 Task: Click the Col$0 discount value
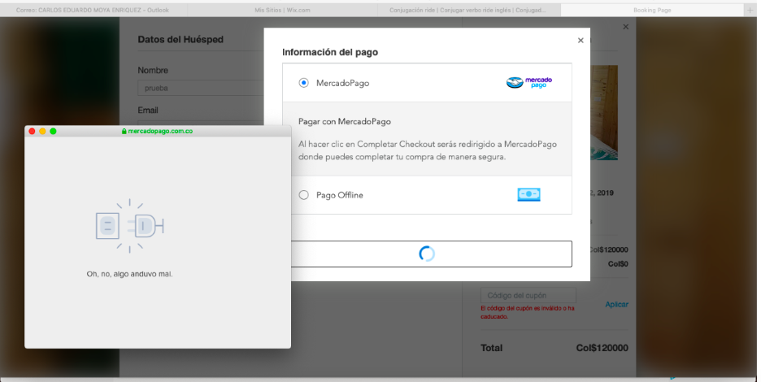coord(618,264)
